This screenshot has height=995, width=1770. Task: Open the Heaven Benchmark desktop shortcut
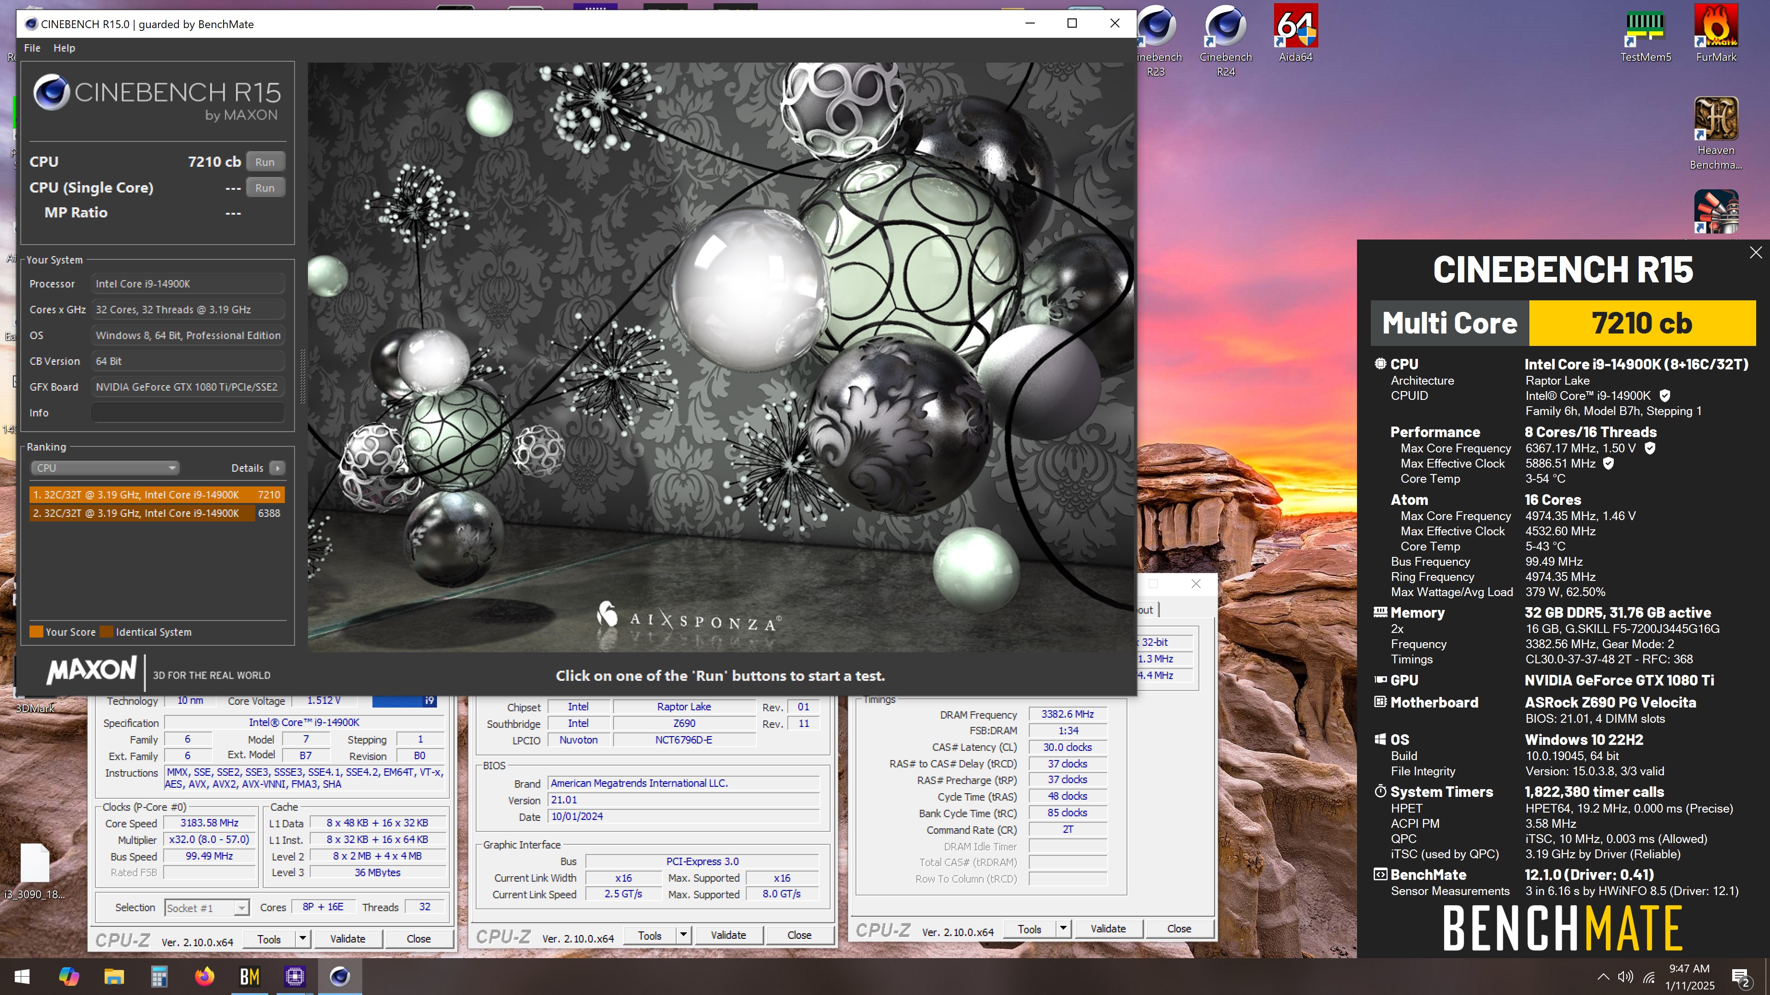coord(1716,134)
